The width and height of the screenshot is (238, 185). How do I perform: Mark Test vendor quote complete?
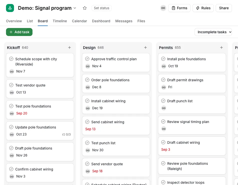point(11,85)
